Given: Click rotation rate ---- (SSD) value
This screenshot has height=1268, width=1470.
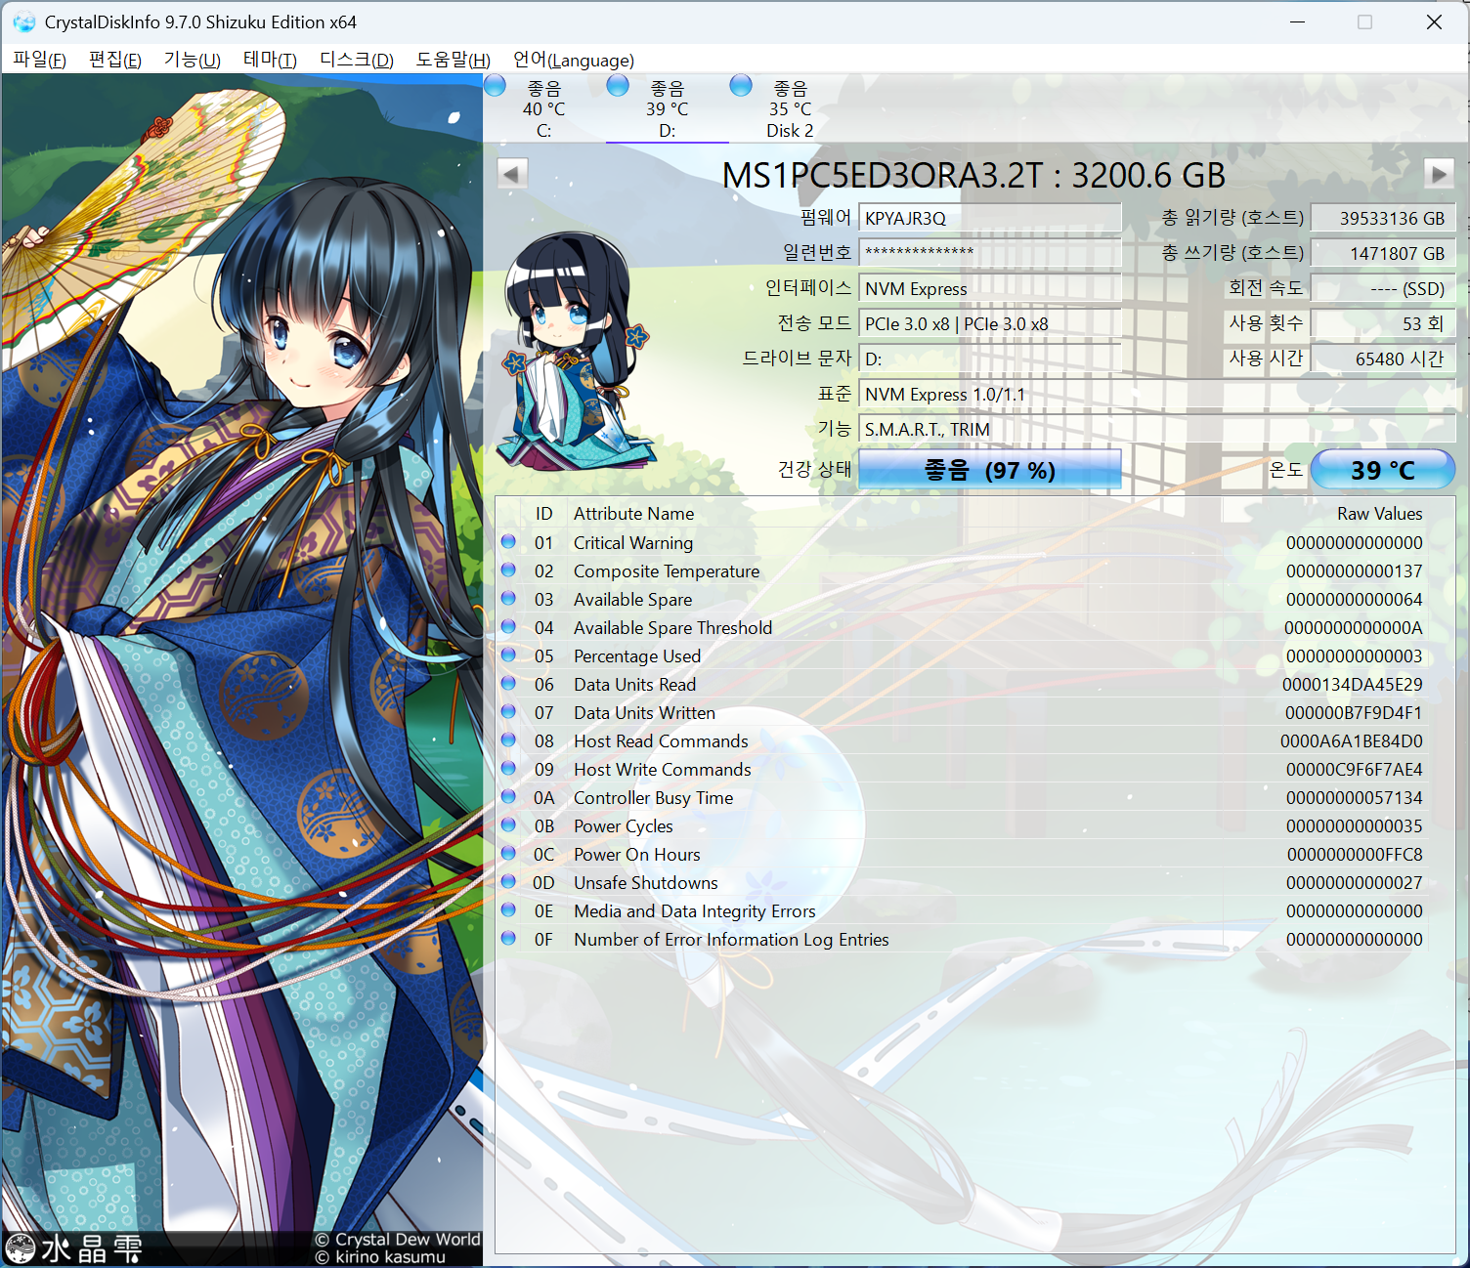Looking at the screenshot, I should pos(1382,288).
